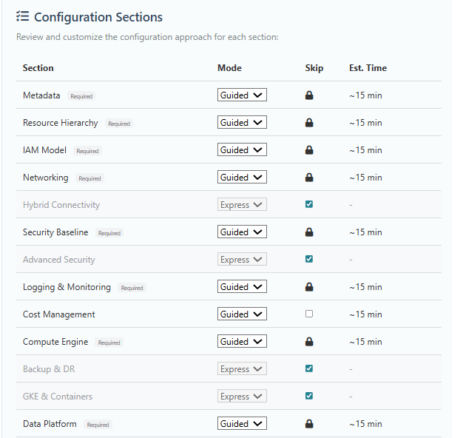Click the lock icon for Resource Hierarchy
463x438 pixels.
pyautogui.click(x=309, y=123)
